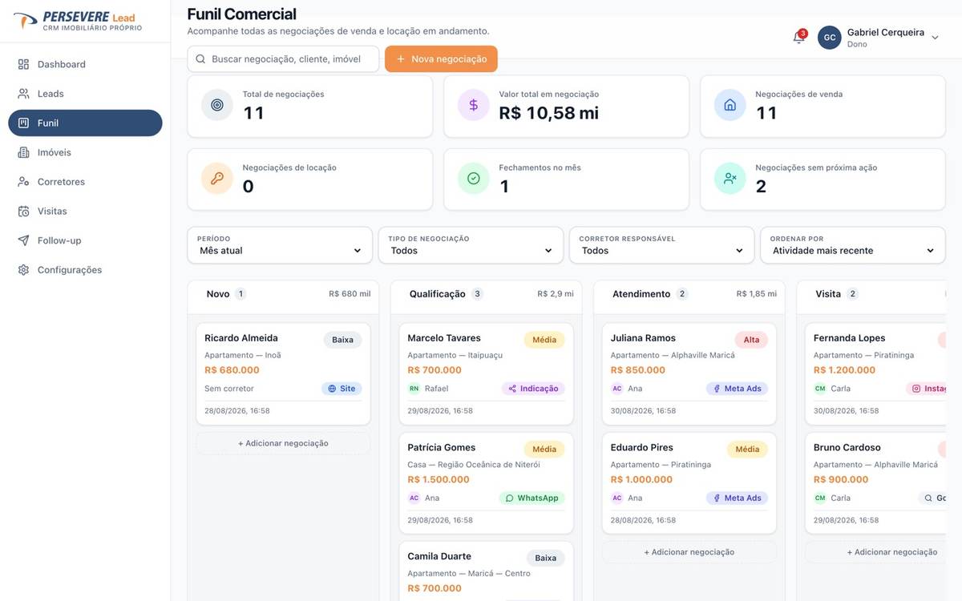Open the Período dropdown

[x=280, y=245]
